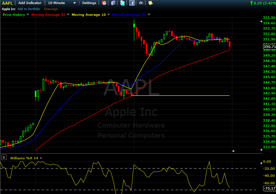Expand the Moving Average 10 dropdown arrow
Image resolution: width=276 pixels, height=194 pixels.
click(x=108, y=14)
